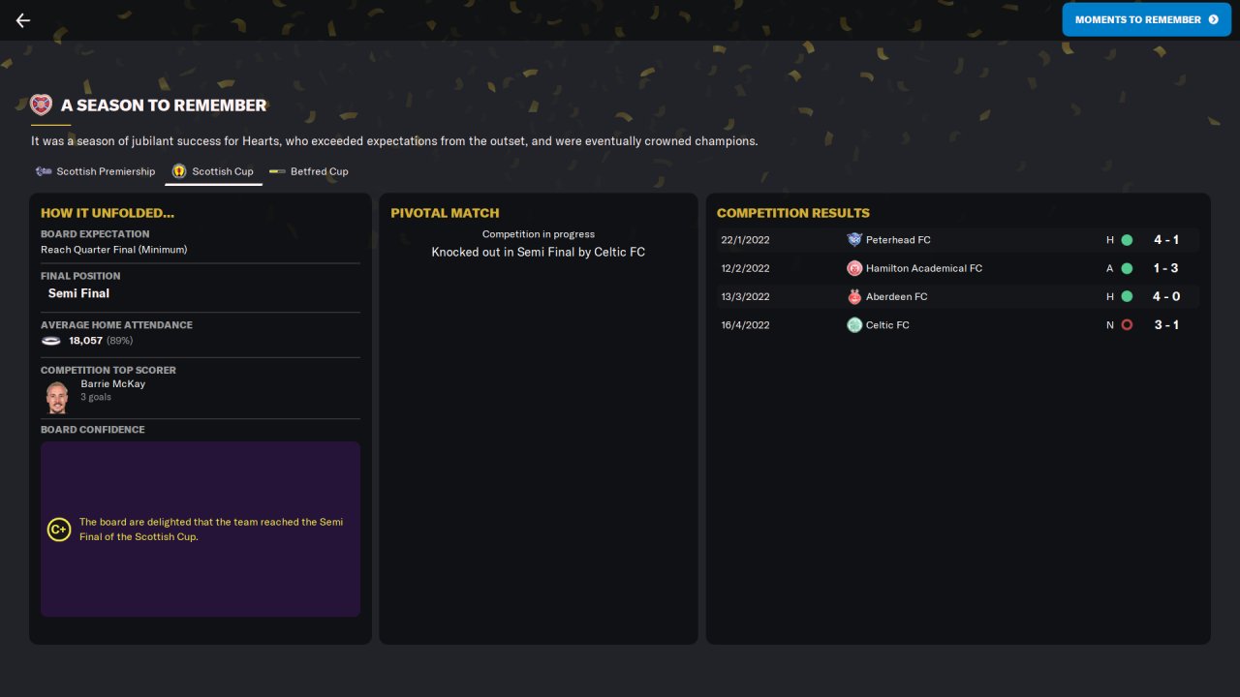Click 'Knocked out in Semi Final by Celtic FC'
Viewport: 1240px width, 697px height.
tap(539, 253)
